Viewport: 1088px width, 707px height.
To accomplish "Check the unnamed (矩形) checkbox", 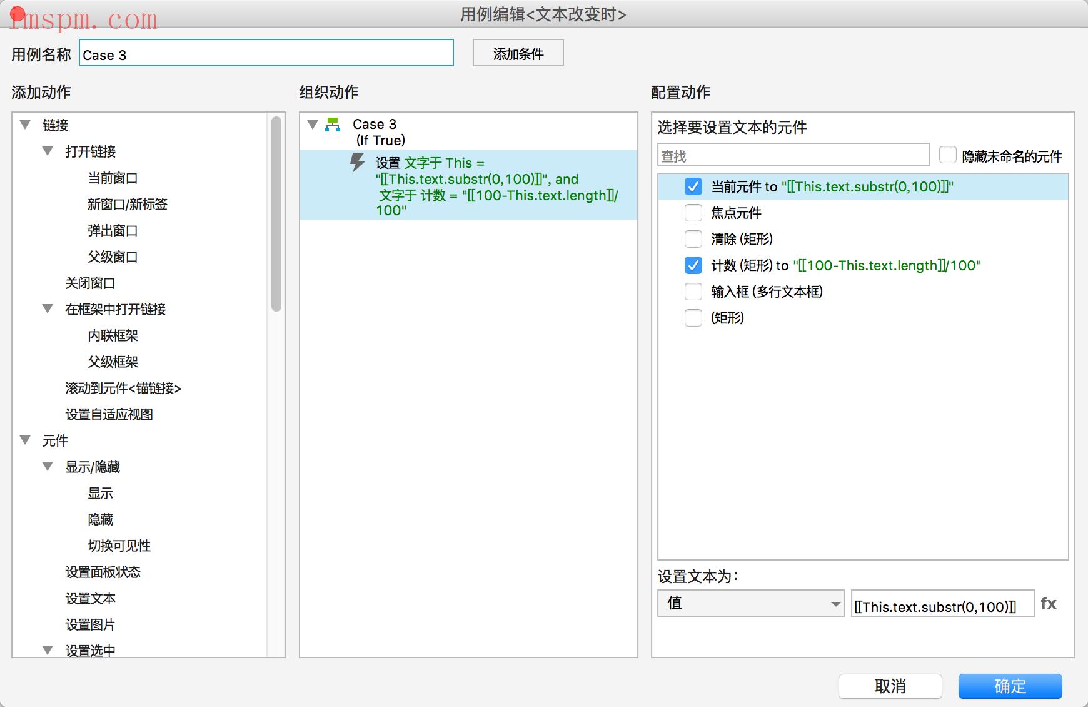I will [693, 318].
